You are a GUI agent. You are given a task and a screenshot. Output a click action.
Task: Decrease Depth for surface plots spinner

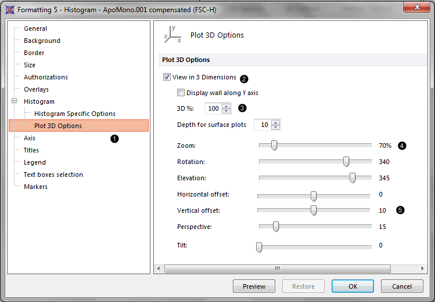pyautogui.click(x=275, y=128)
